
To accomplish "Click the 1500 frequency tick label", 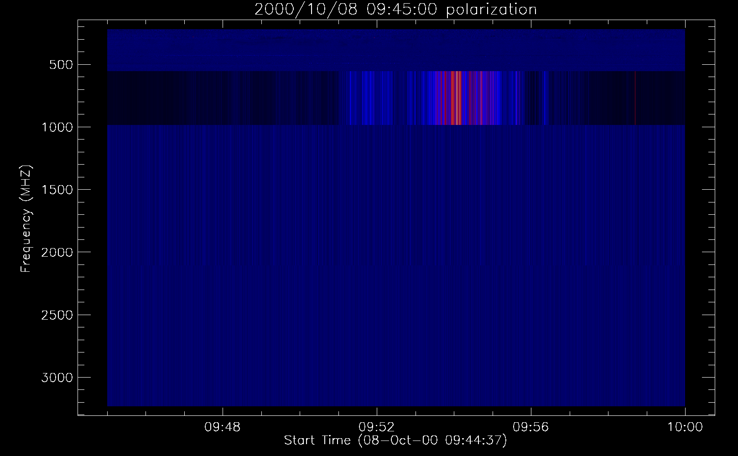I will (x=57, y=190).
